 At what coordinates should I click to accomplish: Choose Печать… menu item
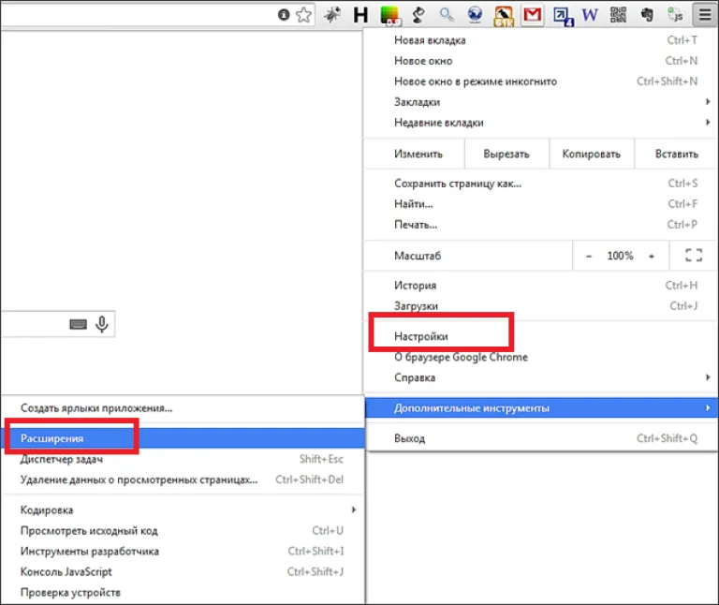point(541,225)
